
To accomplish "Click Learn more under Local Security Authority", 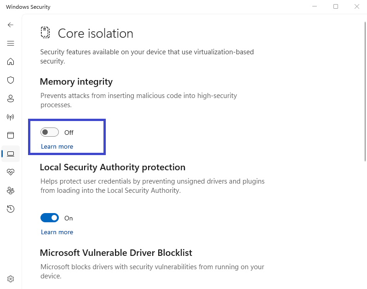I will (x=57, y=232).
